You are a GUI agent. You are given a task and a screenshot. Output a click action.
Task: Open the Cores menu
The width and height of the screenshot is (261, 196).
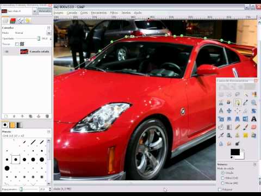click(84, 13)
